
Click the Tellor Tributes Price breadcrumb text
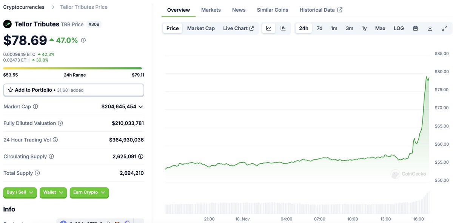(x=84, y=7)
